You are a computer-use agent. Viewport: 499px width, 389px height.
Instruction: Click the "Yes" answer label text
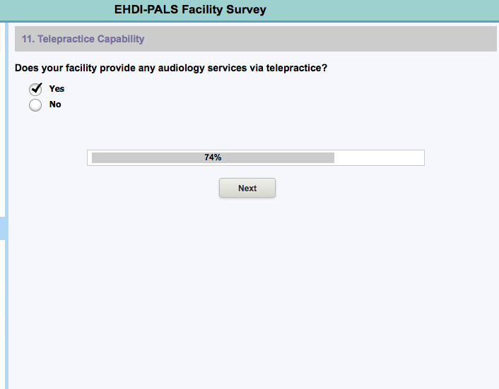click(x=57, y=89)
